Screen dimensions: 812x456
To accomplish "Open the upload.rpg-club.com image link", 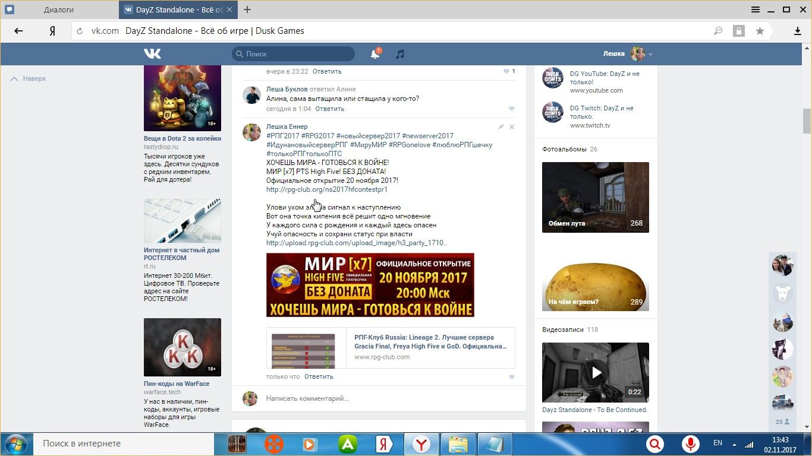I will 357,243.
